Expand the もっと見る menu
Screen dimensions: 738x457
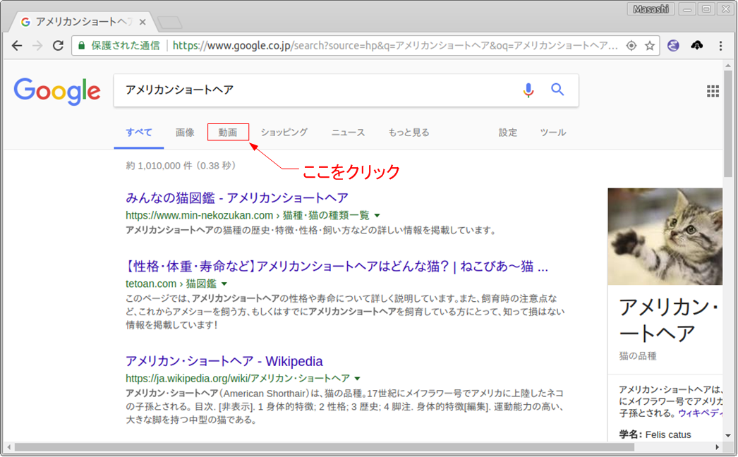[x=409, y=133]
